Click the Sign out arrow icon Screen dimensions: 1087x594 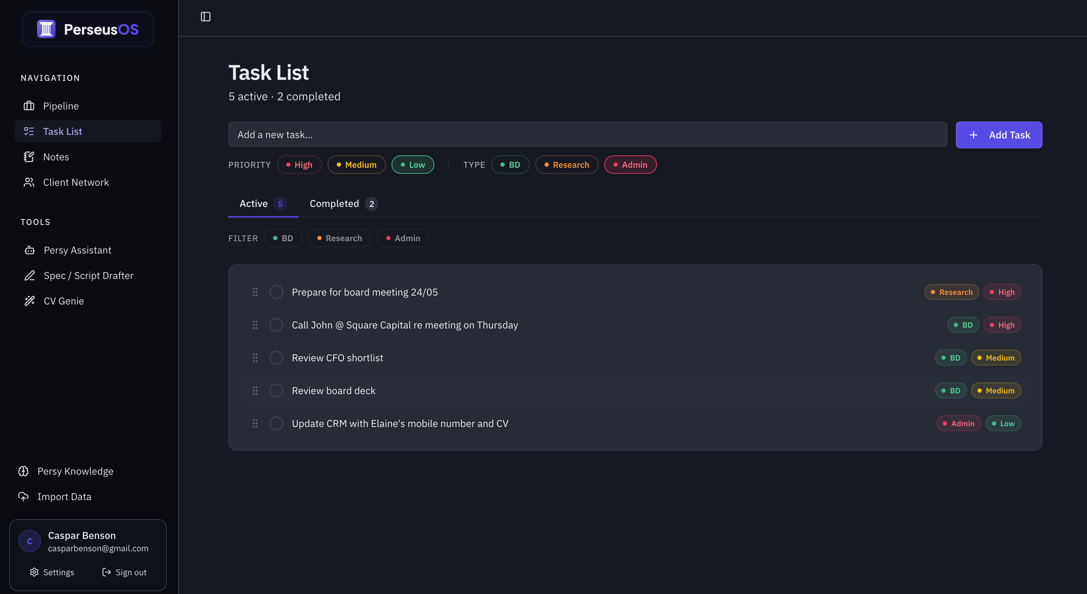click(107, 572)
